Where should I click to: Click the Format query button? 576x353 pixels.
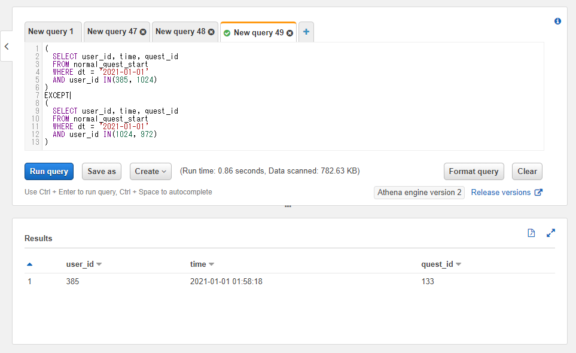pos(474,172)
